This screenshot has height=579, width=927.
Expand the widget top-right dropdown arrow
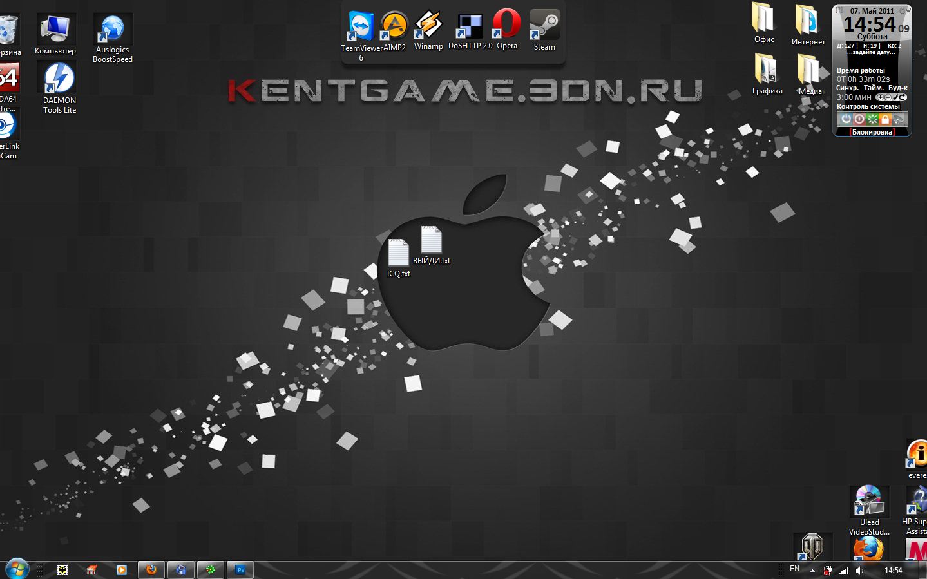tap(907, 10)
